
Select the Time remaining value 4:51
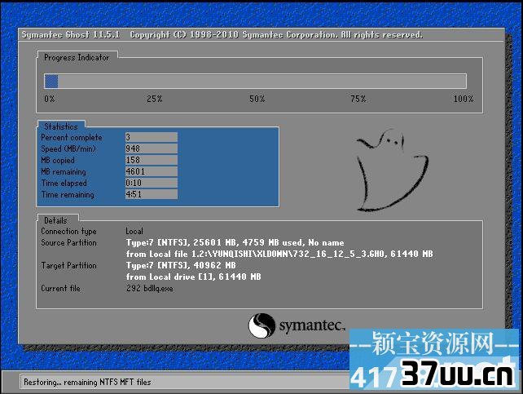[152, 194]
